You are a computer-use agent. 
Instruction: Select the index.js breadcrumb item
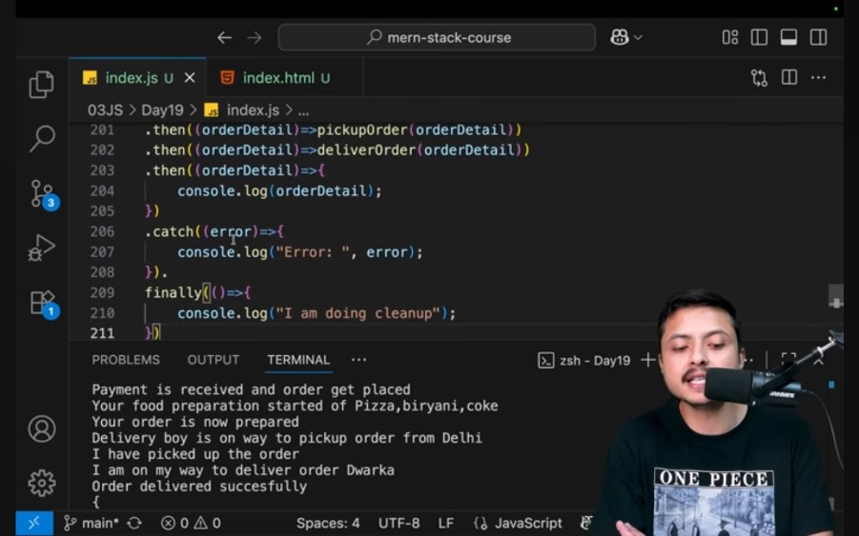(241, 109)
